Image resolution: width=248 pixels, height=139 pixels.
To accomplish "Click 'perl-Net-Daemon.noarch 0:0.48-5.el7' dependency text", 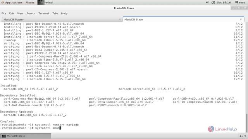I will (34, 105).
